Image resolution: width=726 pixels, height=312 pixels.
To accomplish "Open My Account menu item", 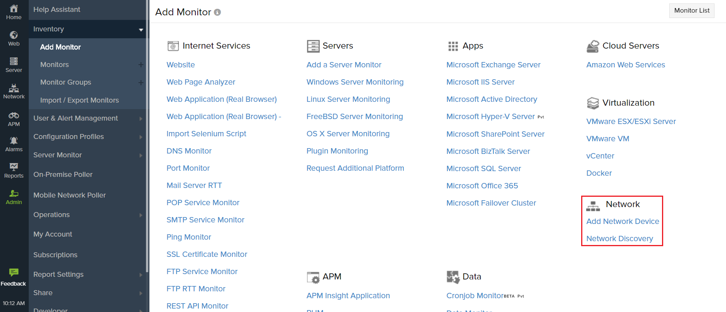I will click(52, 234).
